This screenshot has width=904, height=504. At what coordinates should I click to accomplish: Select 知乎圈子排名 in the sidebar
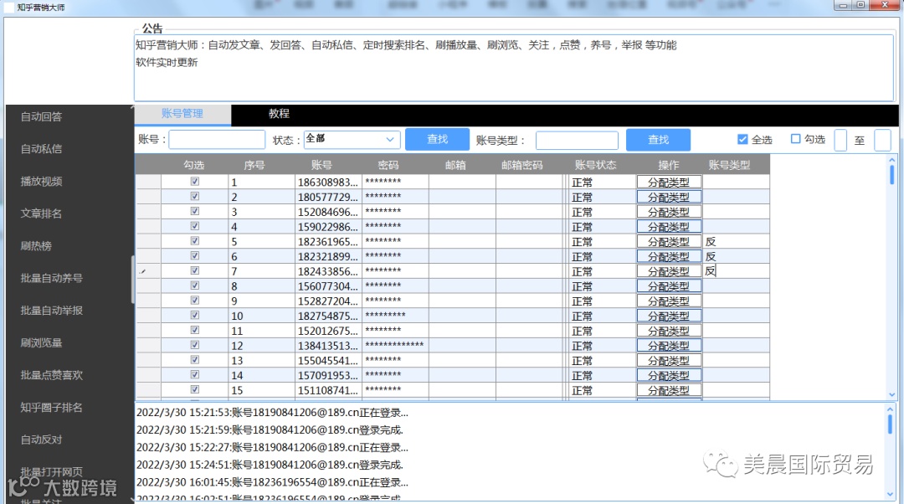[52, 407]
